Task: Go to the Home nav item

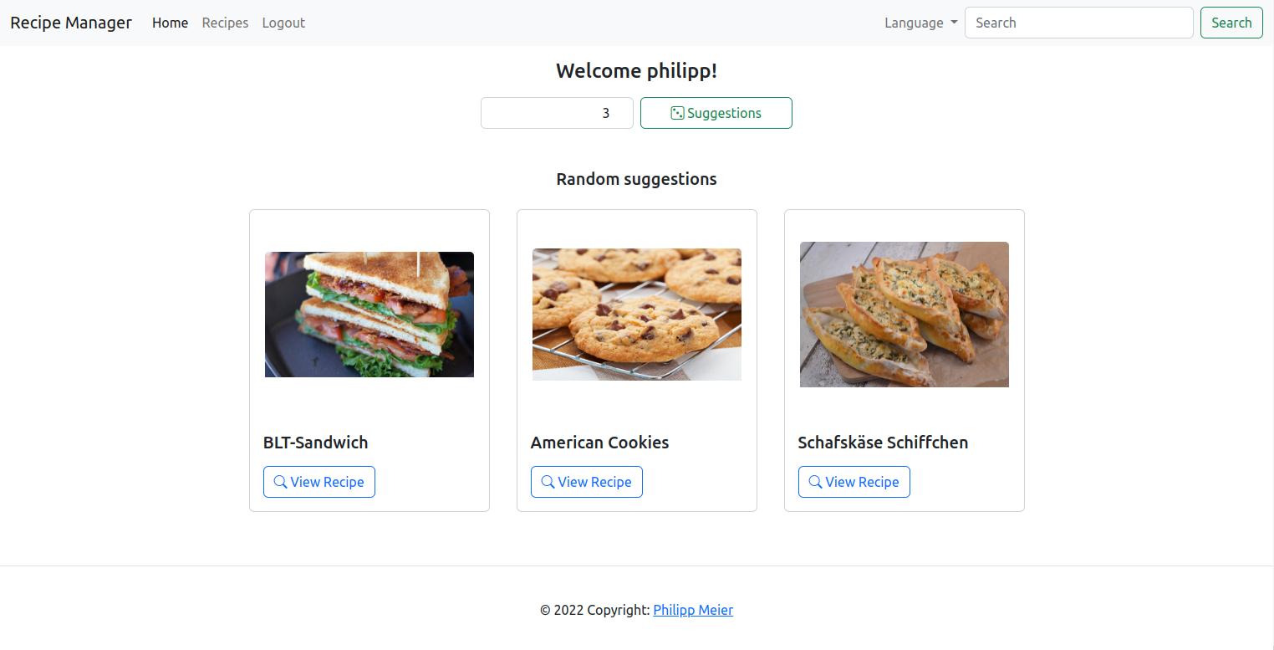Action: [x=170, y=23]
